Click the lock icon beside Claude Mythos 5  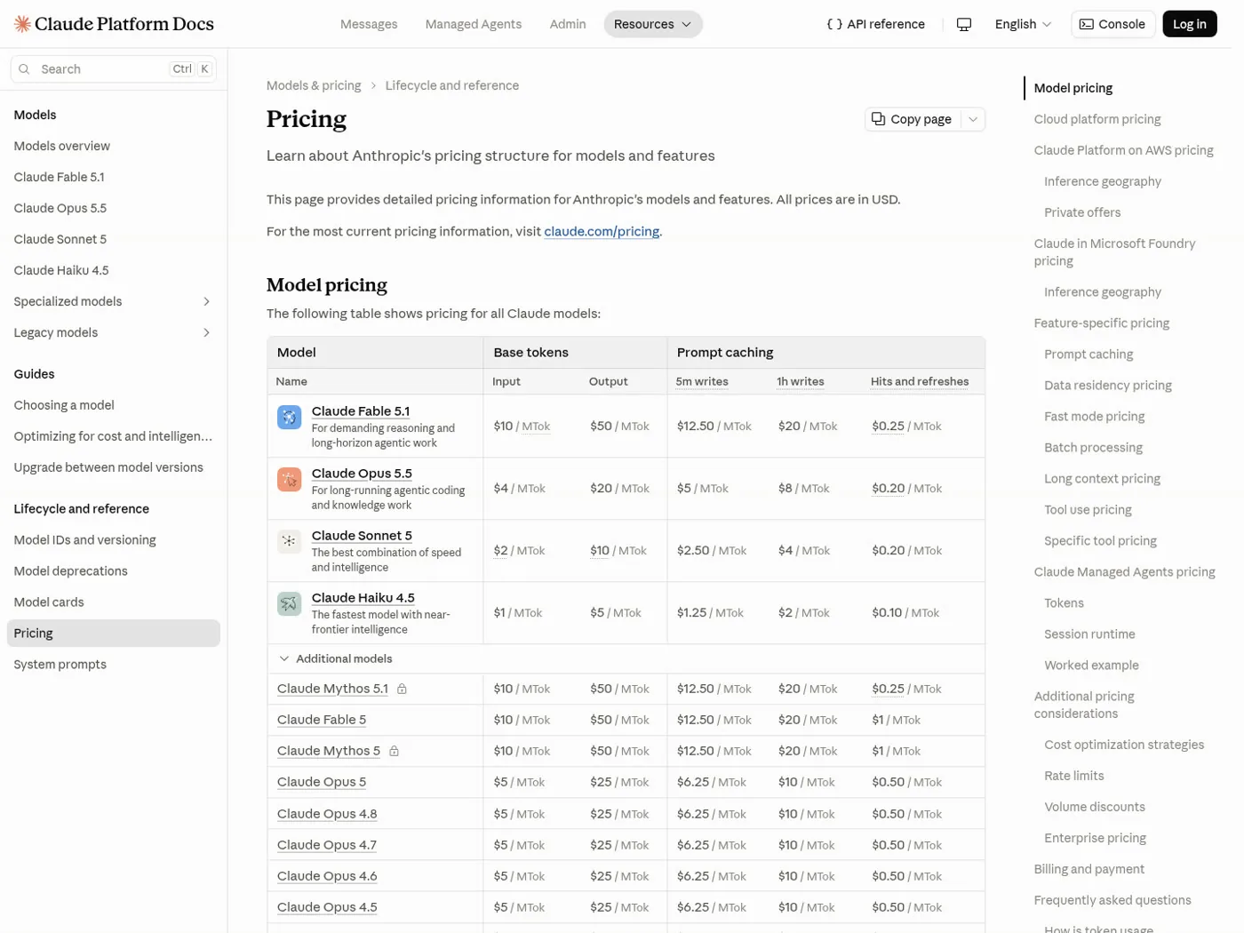(x=394, y=751)
